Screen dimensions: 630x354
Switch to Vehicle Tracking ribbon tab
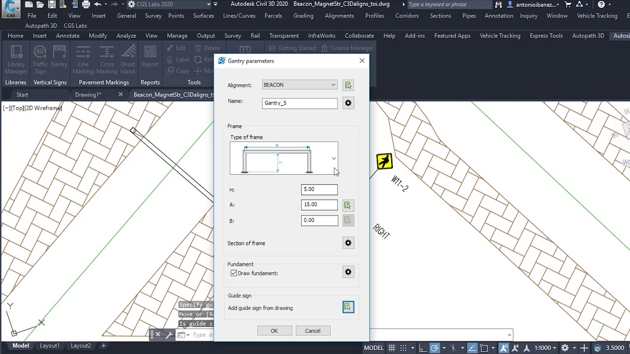click(500, 36)
